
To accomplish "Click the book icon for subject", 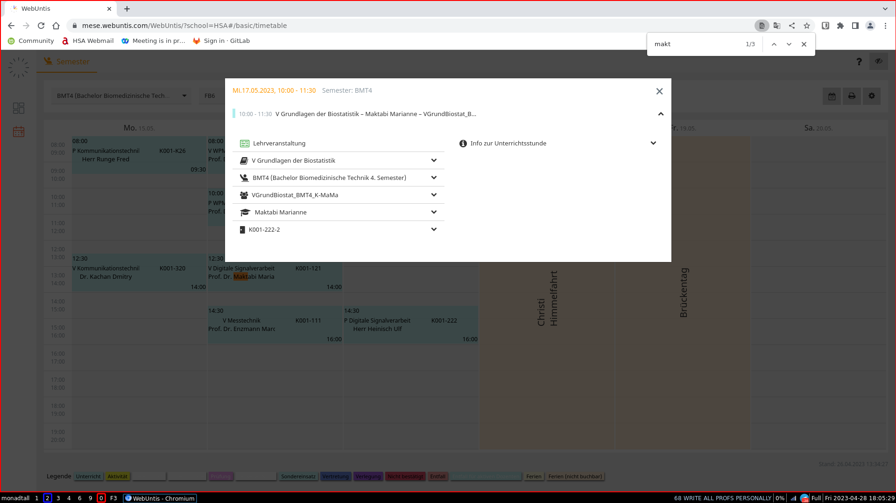I will (244, 161).
